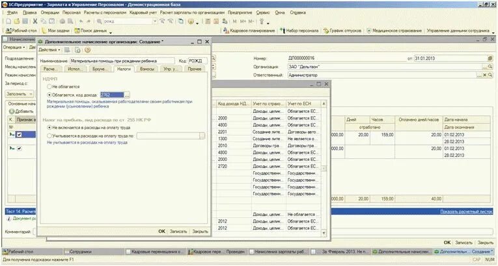Click the magnifier icon in Ответственный field
The width and height of the screenshot is (498, 266).
(490, 75)
